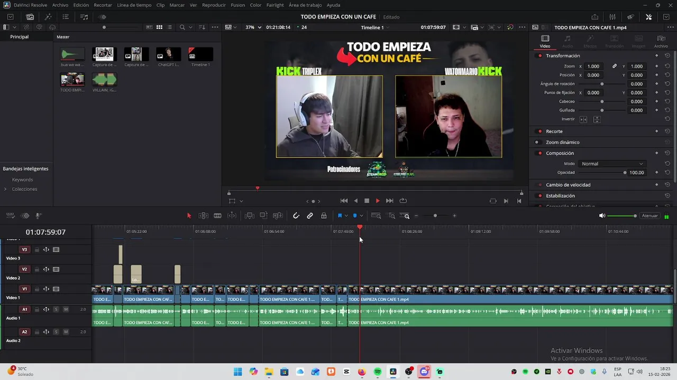Open Timeline 1 name dropdown
Screen dimensions: 677x380
click(375, 27)
